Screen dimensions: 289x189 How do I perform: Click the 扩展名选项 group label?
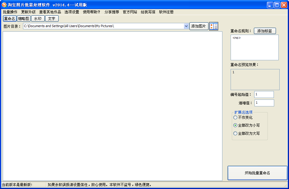click(x=243, y=112)
